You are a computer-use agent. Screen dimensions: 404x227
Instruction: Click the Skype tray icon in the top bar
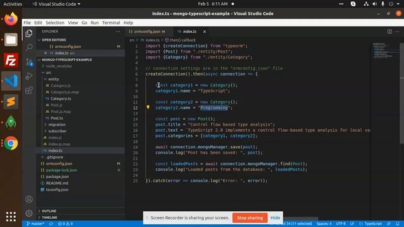click(x=353, y=4)
